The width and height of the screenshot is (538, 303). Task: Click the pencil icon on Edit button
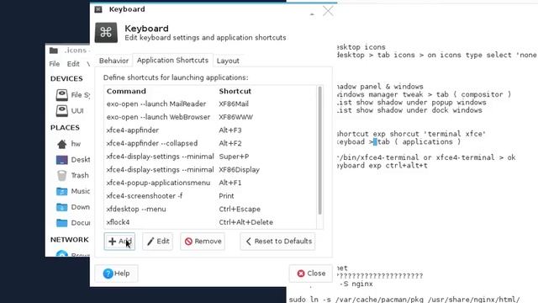point(150,242)
